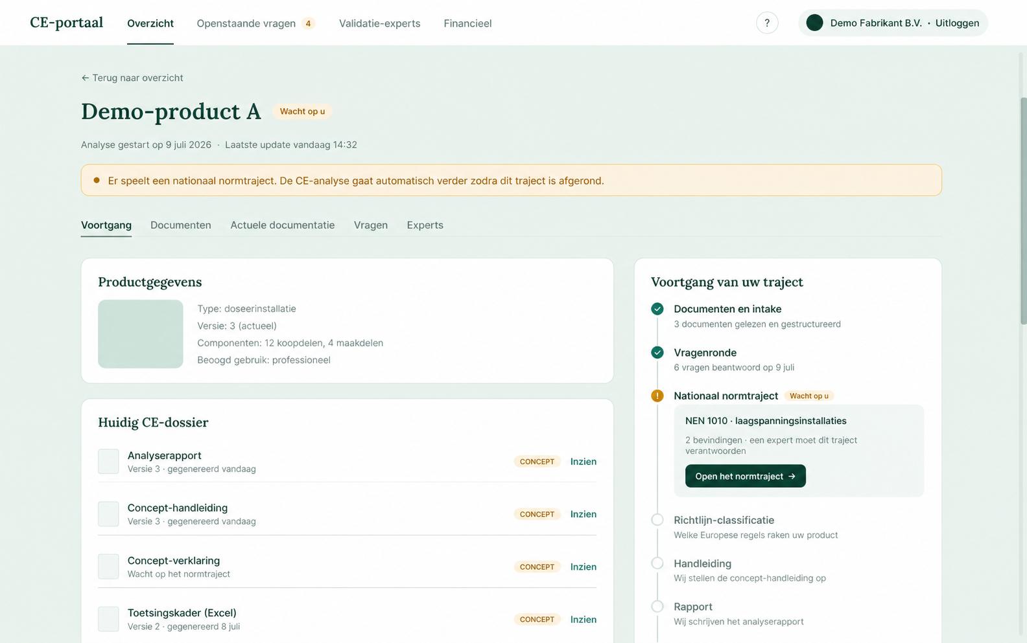1027x643 pixels.
Task: Click Inzien for the Concept-verklaring
Action: pos(584,567)
